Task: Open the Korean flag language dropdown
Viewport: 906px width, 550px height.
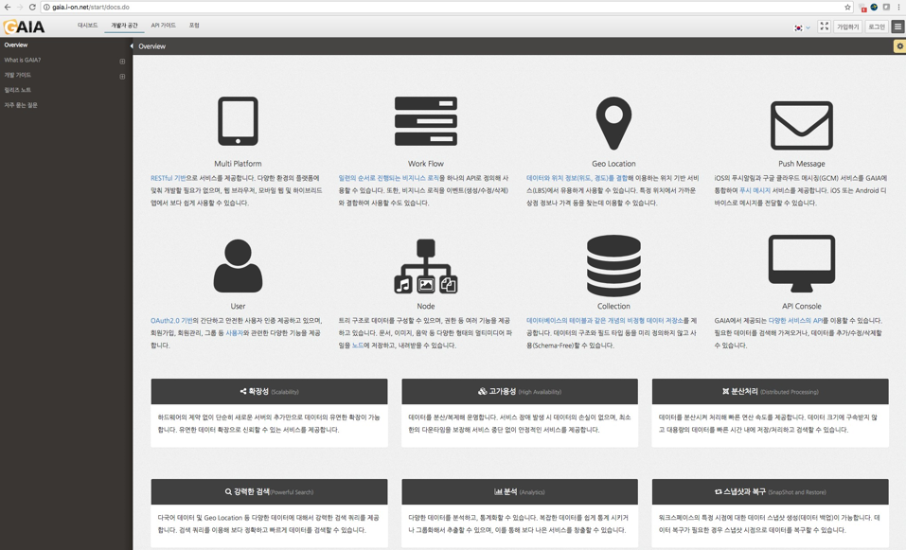Action: tap(801, 27)
